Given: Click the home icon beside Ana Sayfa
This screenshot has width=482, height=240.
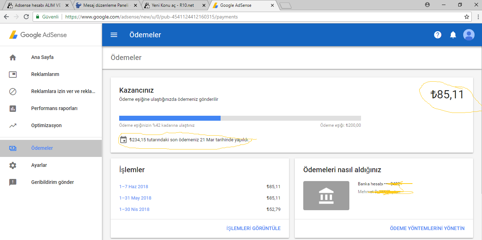Looking at the screenshot, I should (x=13, y=57).
